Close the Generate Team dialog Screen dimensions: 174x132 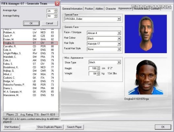coord(57,3)
